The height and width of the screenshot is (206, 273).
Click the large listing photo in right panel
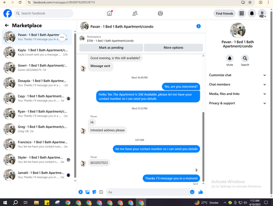238,31
